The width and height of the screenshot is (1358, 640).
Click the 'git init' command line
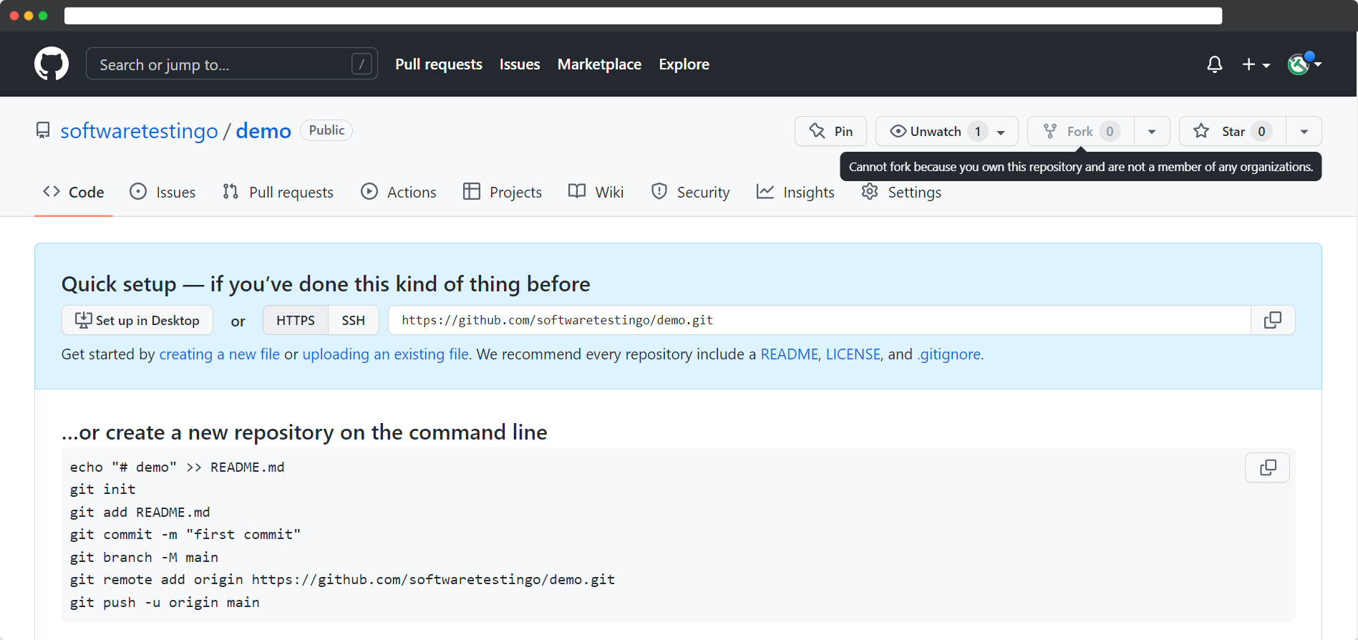(102, 490)
